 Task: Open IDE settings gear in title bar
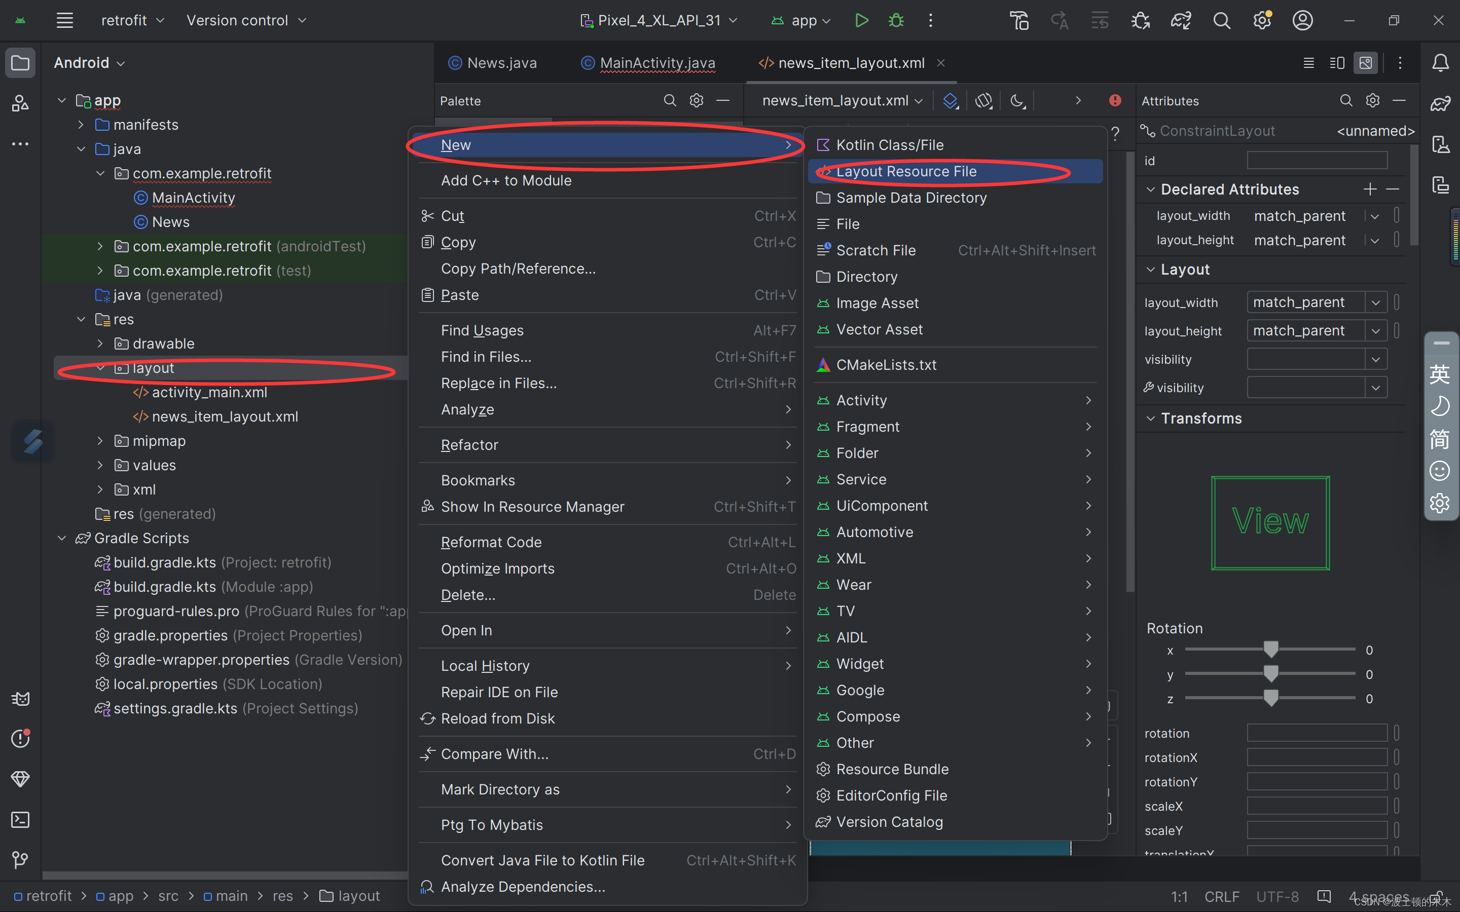point(1261,20)
